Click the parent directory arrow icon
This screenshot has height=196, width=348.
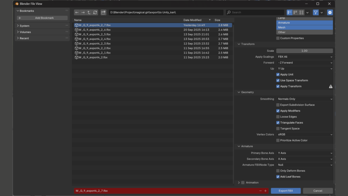tap(89, 12)
